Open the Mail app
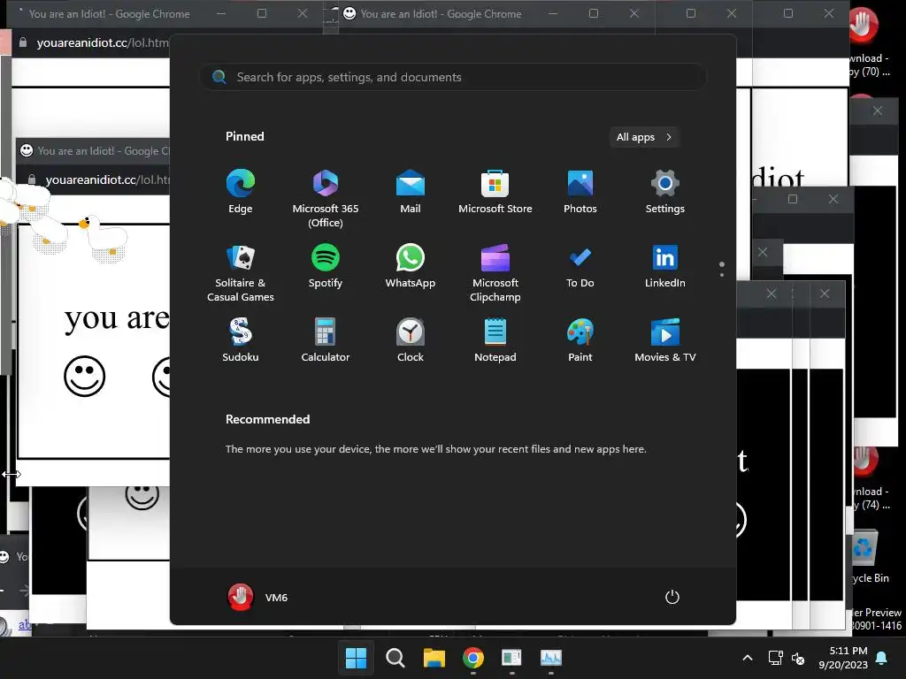Image resolution: width=906 pixels, height=679 pixels. coord(411,192)
